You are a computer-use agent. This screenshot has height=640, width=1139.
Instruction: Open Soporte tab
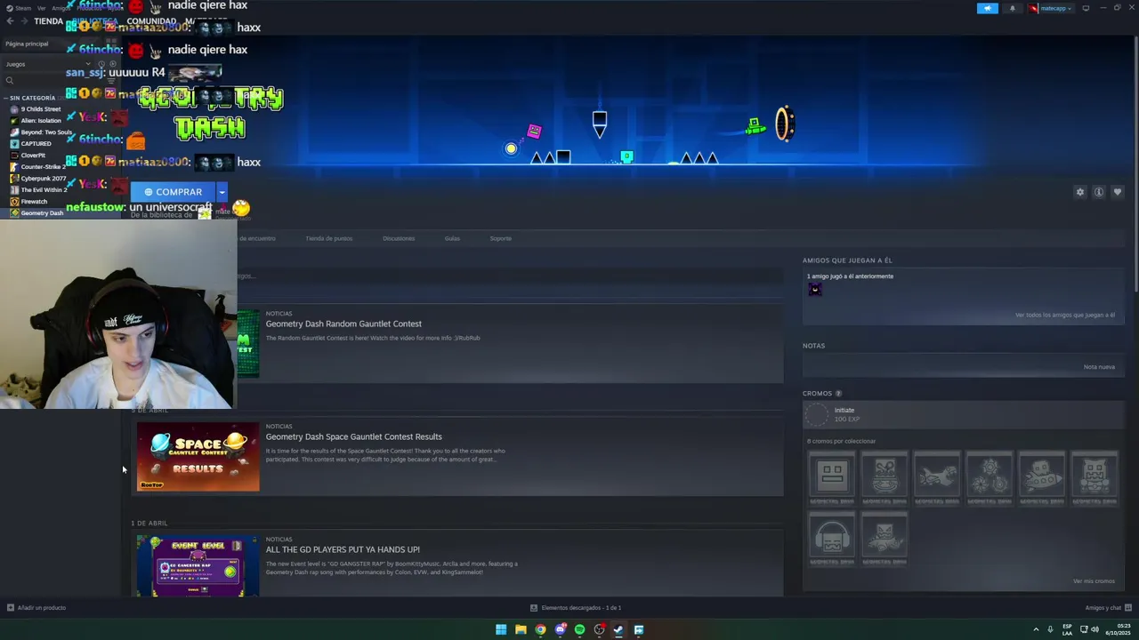[x=500, y=238]
